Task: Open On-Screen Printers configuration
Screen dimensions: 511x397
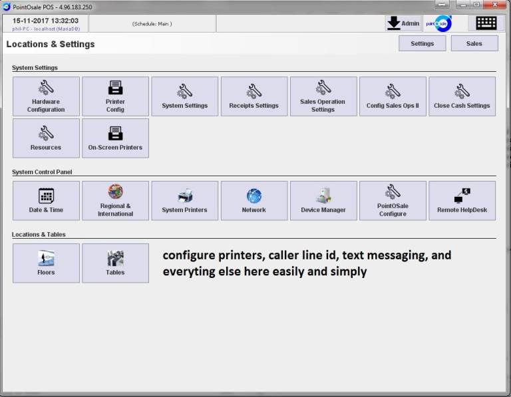Action: pos(115,138)
